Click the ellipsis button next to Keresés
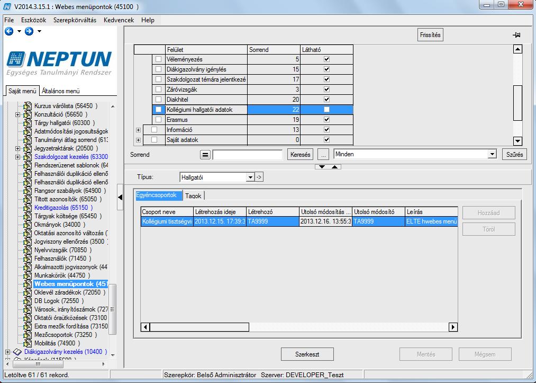Screen dimensions: 536x383 tap(323, 155)
